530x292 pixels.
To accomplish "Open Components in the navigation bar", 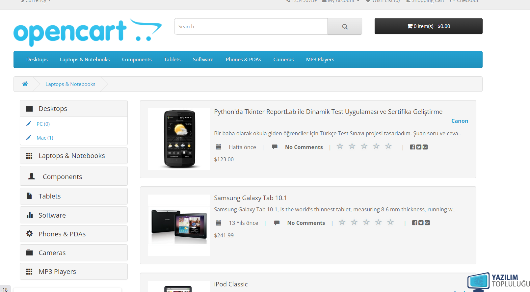I will [x=137, y=60].
